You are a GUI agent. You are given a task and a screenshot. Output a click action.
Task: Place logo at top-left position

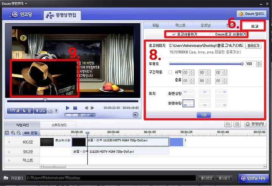[x=189, y=93]
